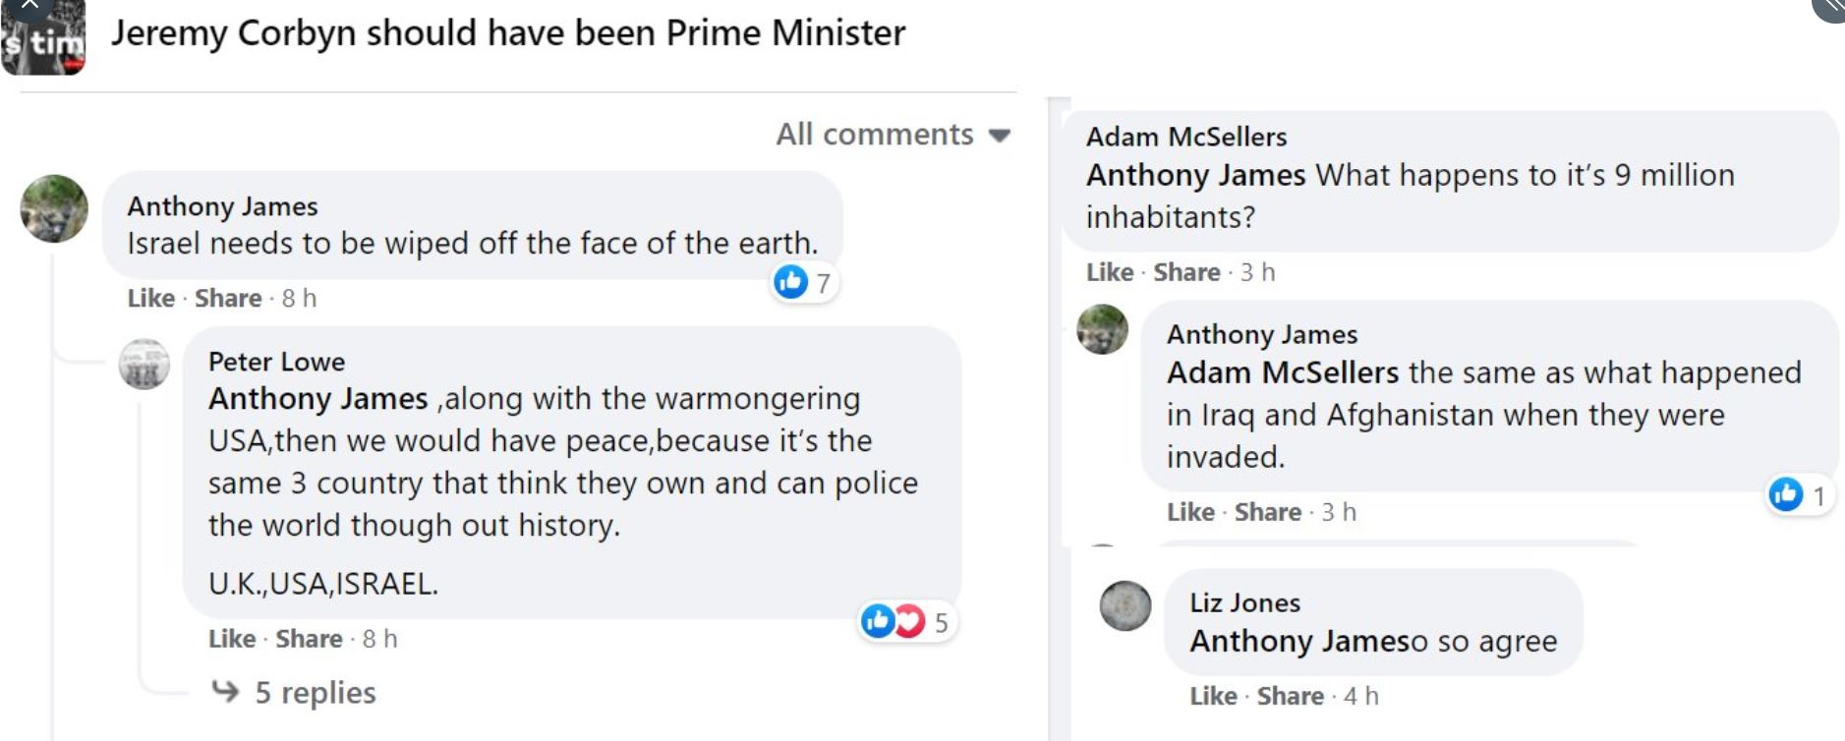The width and height of the screenshot is (1845, 741).
Task: Open Peter Lowe's profile name link
Action: coord(276,362)
